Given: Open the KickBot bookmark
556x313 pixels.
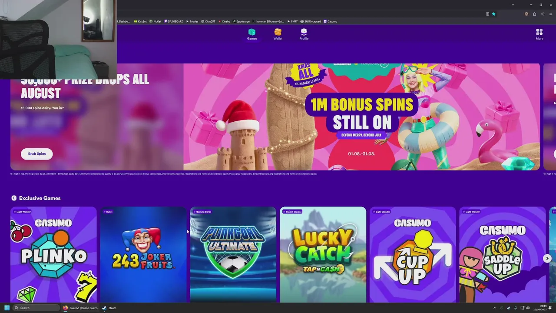Looking at the screenshot, I should 140,21.
